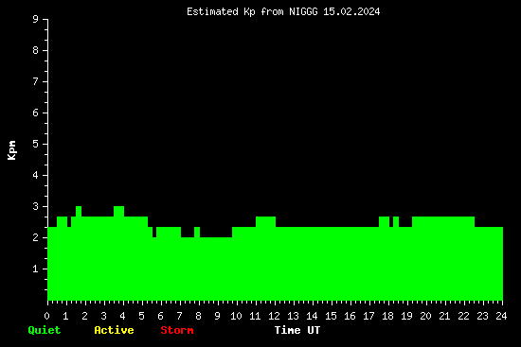Click the raised green bar between hours 11 and 12
Screen dimensions: 521x347
(x=265, y=221)
